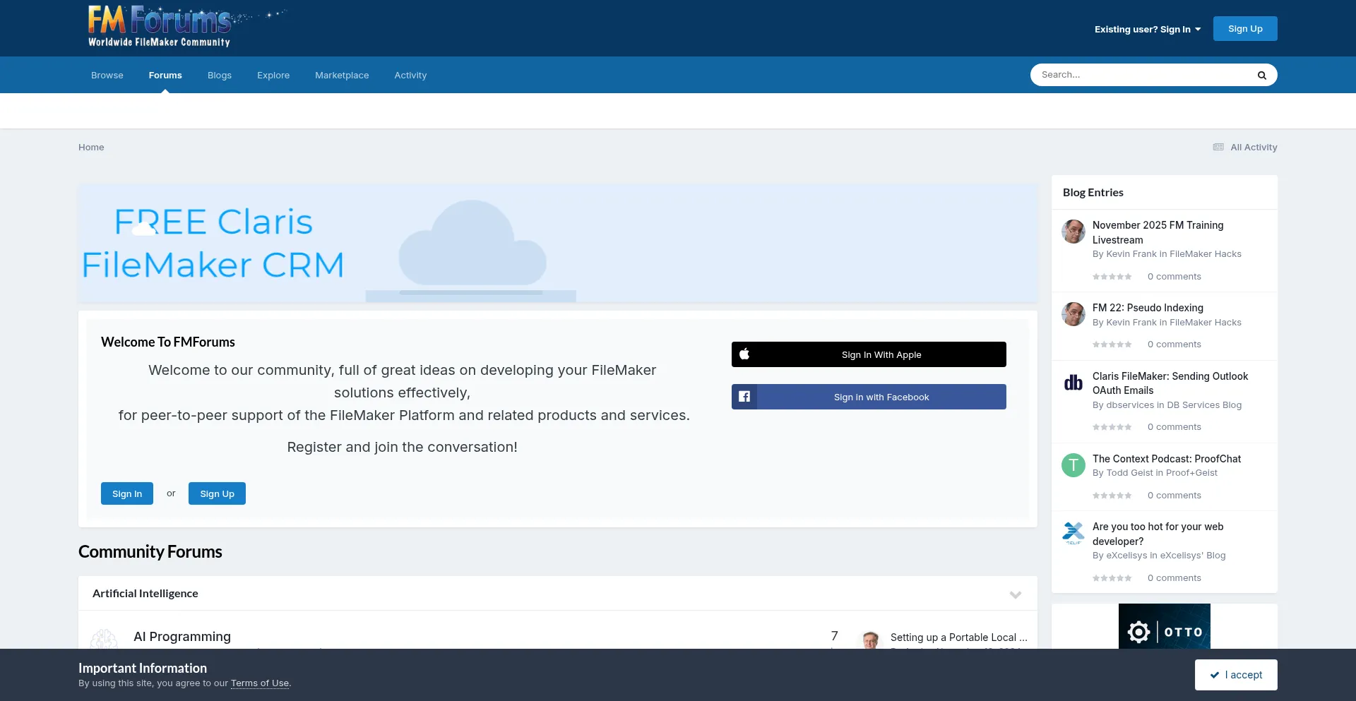1356x701 pixels.
Task: Click the FREE Claris FileMaker CRM banner
Action: tap(557, 244)
